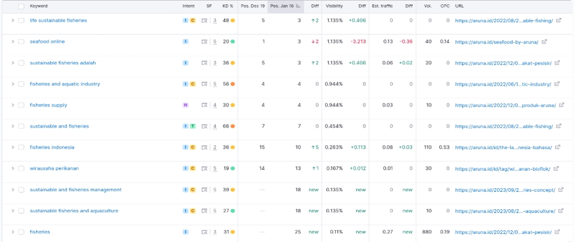Image resolution: width=574 pixels, height=242 pixels.
Task: View SERP features icon for fisheries supply
Action: (x=205, y=105)
